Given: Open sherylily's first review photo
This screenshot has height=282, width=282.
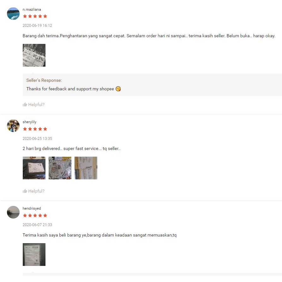Looking at the screenshot, I should coord(34,168).
